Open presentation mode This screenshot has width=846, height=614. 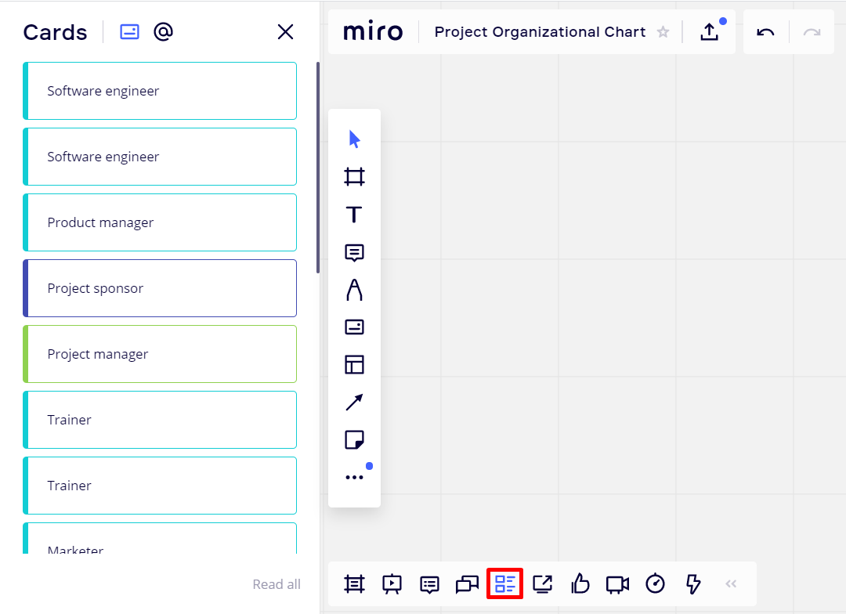(x=392, y=583)
